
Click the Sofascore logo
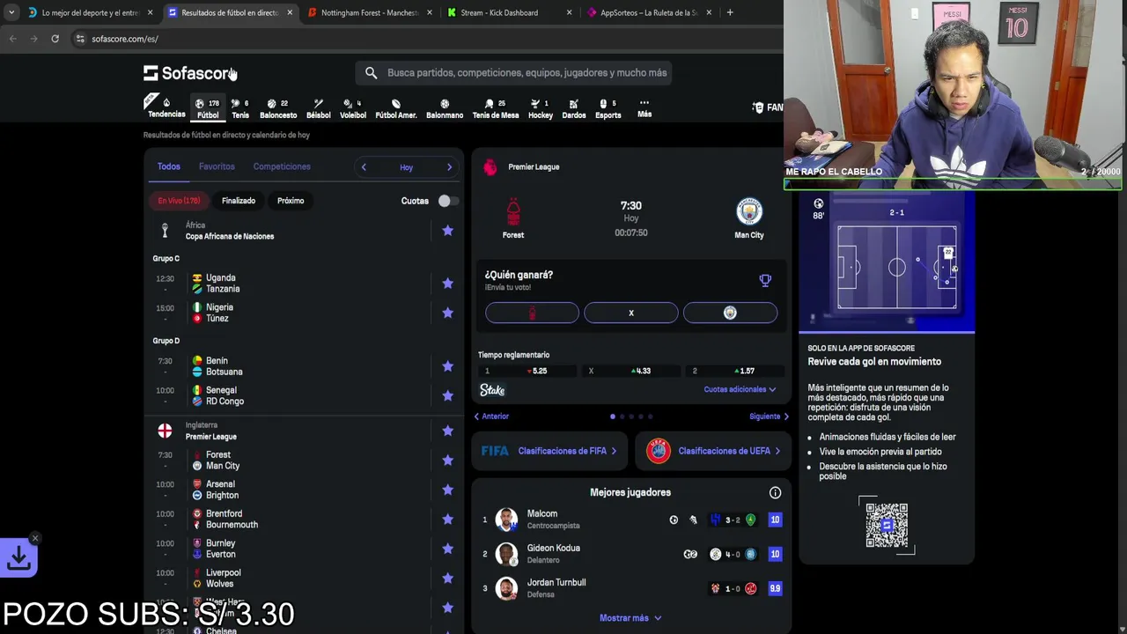tap(189, 73)
